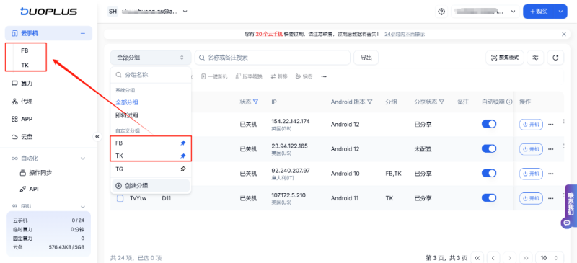Pin the TG group
This screenshot has width=577, height=263.
183,169
